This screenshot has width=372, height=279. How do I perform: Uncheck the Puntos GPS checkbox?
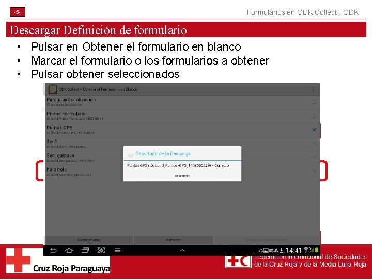(314, 130)
